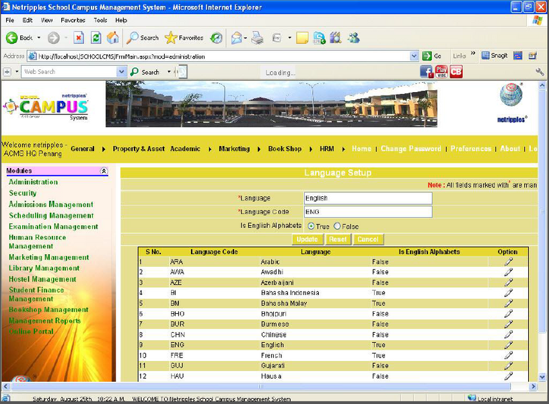
Task: Edit the Bahasa Indonesia row pencil icon
Action: pos(509,293)
